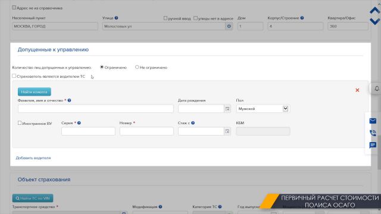Screen dimensions: 381x214
Task: Open the Стаж с calendar picker
Action: [x=227, y=131]
